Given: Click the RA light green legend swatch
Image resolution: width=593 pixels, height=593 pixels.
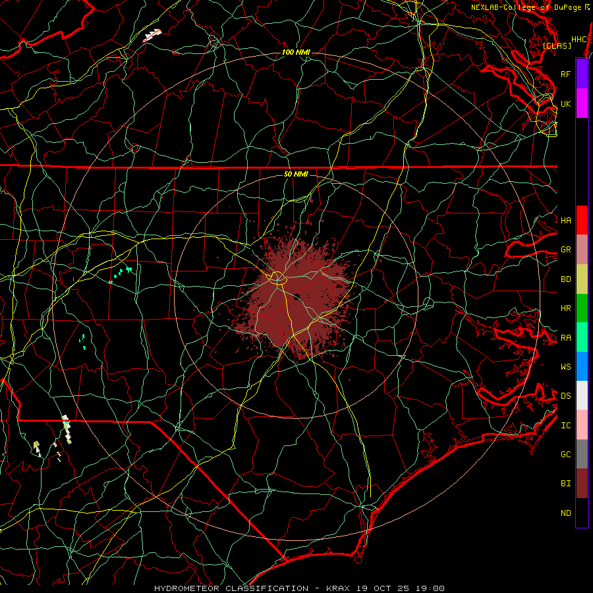Looking at the screenshot, I should [582, 337].
